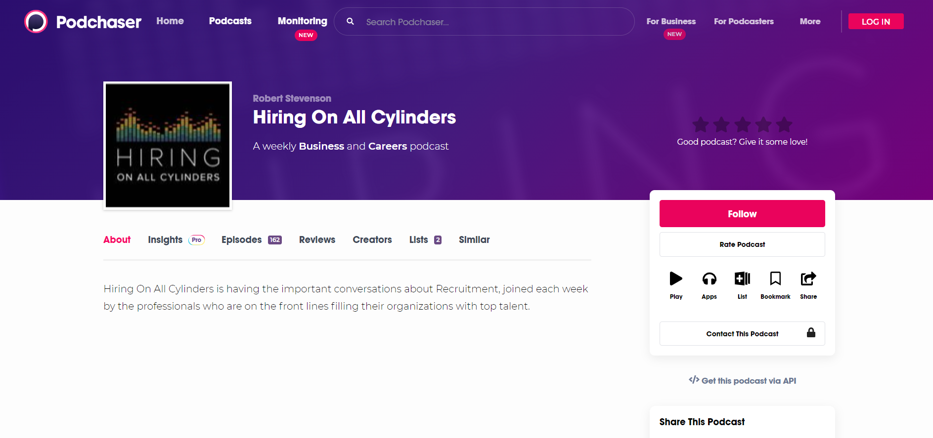
Task: Click the Rate Podcast button
Action: point(742,244)
